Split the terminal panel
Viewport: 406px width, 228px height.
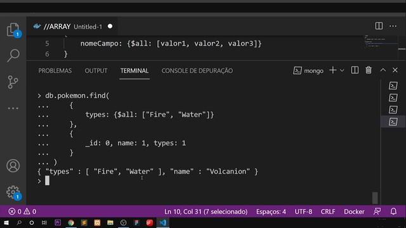[x=355, y=70]
